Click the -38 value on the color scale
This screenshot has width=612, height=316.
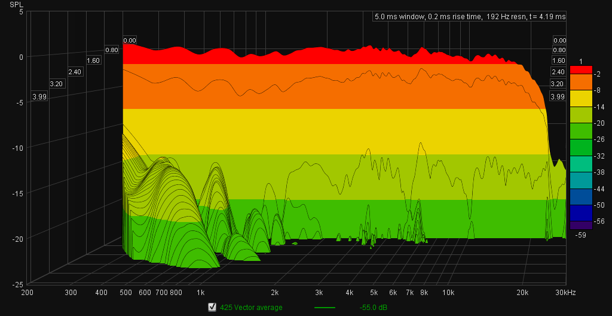[599, 172]
